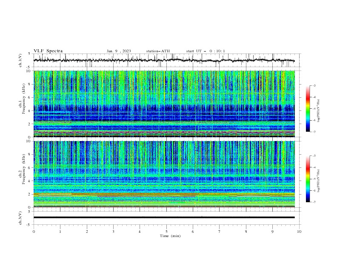This screenshot has width=337, height=260.
Task: Click the ch.1 voltage waveform trace
Action: click(164, 60)
